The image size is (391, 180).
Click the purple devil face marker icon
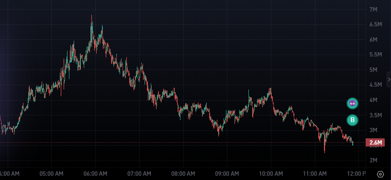pos(352,103)
